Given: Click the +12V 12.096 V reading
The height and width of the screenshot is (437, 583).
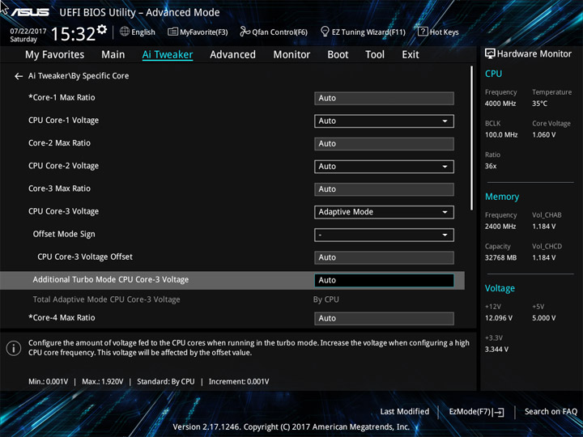Looking at the screenshot, I should coord(498,318).
